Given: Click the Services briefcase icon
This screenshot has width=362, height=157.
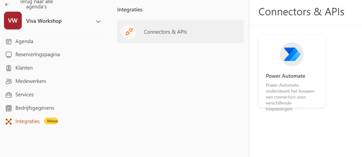Looking at the screenshot, I should [9, 95].
